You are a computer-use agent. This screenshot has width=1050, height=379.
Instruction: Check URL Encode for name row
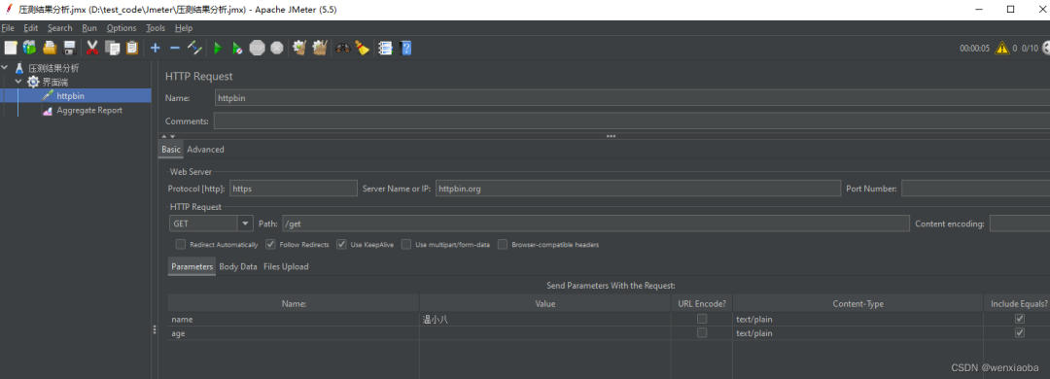coord(702,319)
